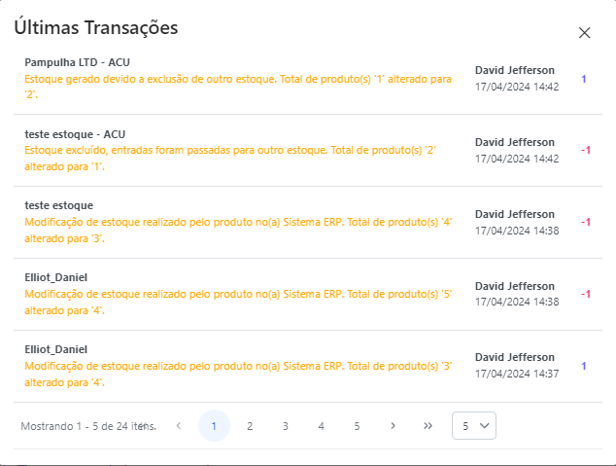Go to the first page using double-left arrow

pyautogui.click(x=144, y=426)
